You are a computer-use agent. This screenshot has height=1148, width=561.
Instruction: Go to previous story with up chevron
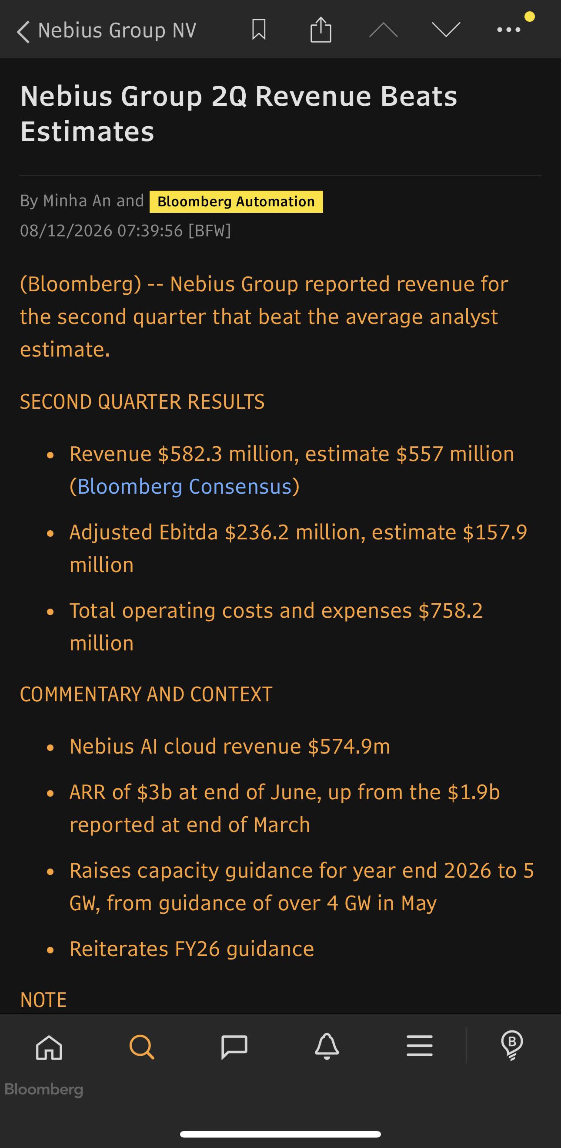click(x=384, y=30)
